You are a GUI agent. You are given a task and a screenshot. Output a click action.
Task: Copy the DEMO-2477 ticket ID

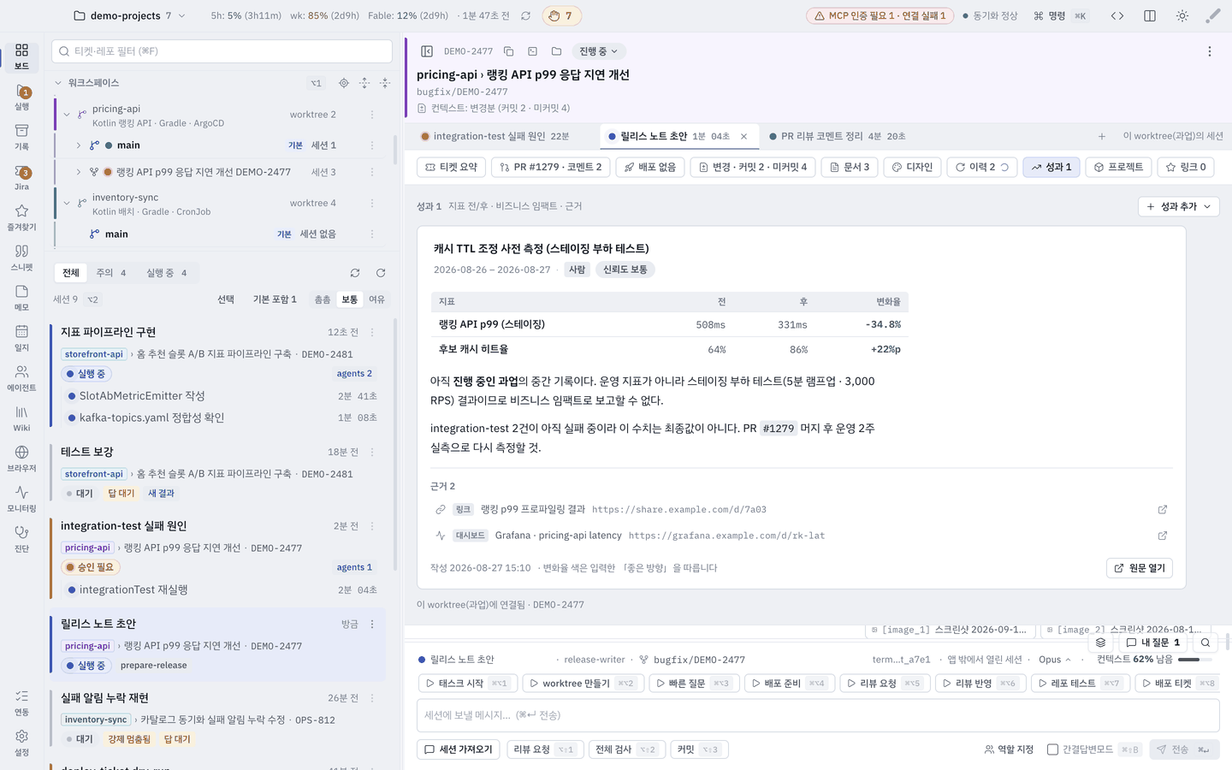(508, 51)
